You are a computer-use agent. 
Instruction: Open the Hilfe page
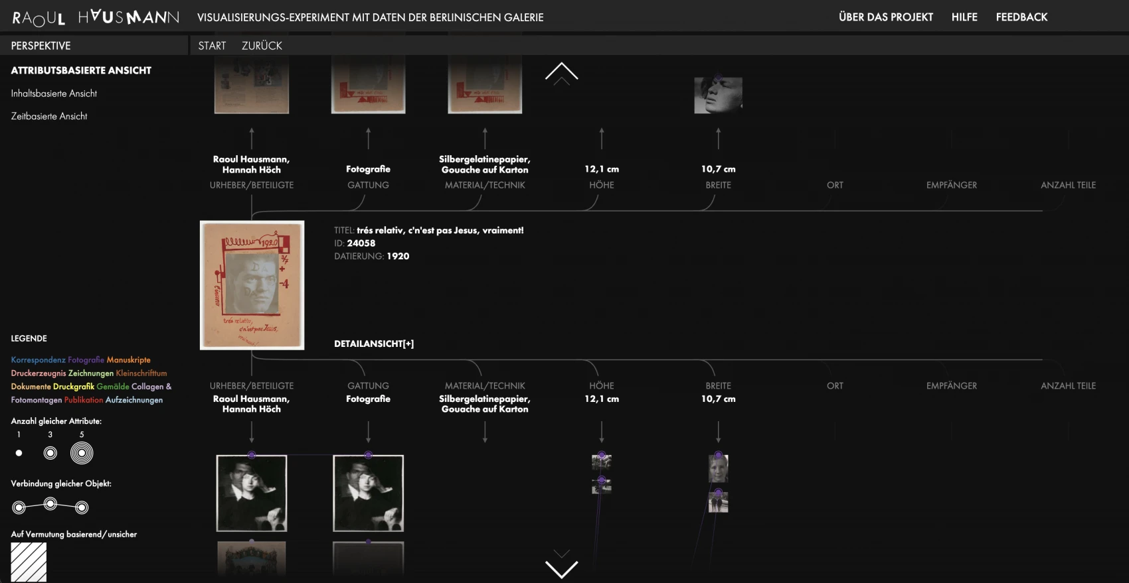(x=964, y=17)
